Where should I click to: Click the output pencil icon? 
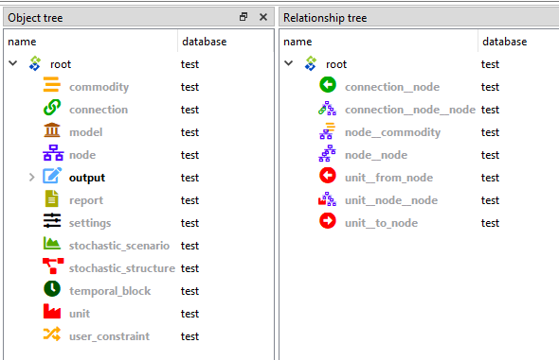tap(52, 176)
